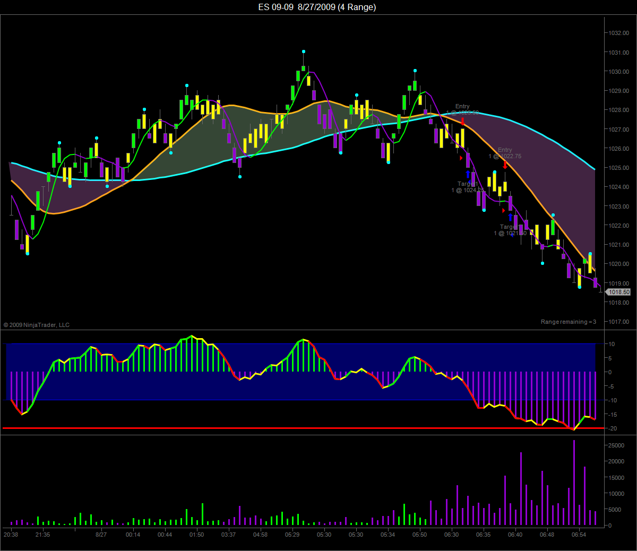This screenshot has height=551, width=637.
Task: Click the 06:35 time axis label
Action: [x=483, y=535]
